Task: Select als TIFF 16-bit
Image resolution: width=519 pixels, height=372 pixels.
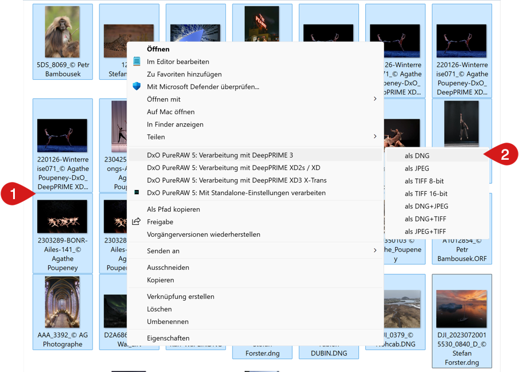Action: (x=426, y=193)
